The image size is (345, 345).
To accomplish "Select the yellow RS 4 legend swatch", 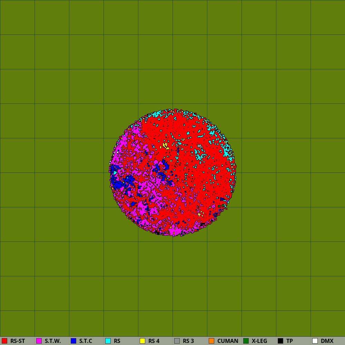I will pos(142,341).
